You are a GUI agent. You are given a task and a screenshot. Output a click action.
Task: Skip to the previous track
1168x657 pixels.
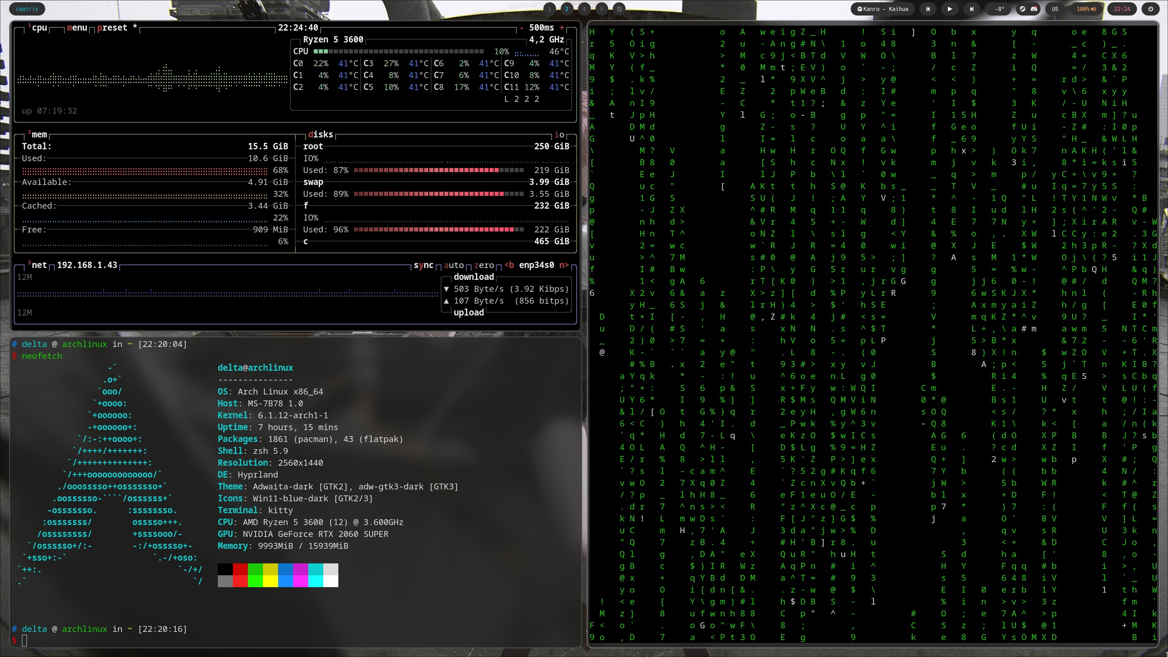pyautogui.click(x=927, y=9)
